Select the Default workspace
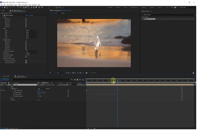Viewport: 199px width, 132px height. tap(110, 8)
